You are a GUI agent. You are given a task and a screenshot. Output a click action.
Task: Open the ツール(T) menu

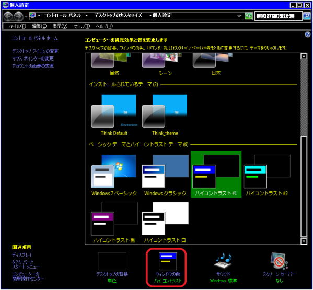[82, 26]
